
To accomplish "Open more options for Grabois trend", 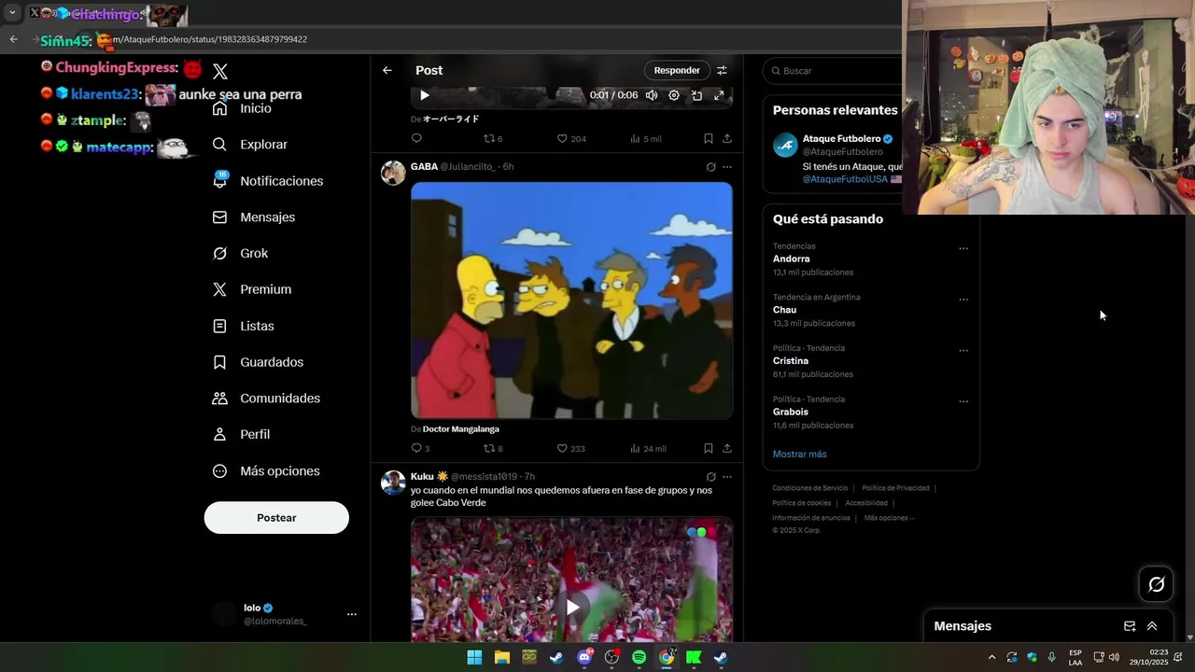I will coord(963,401).
